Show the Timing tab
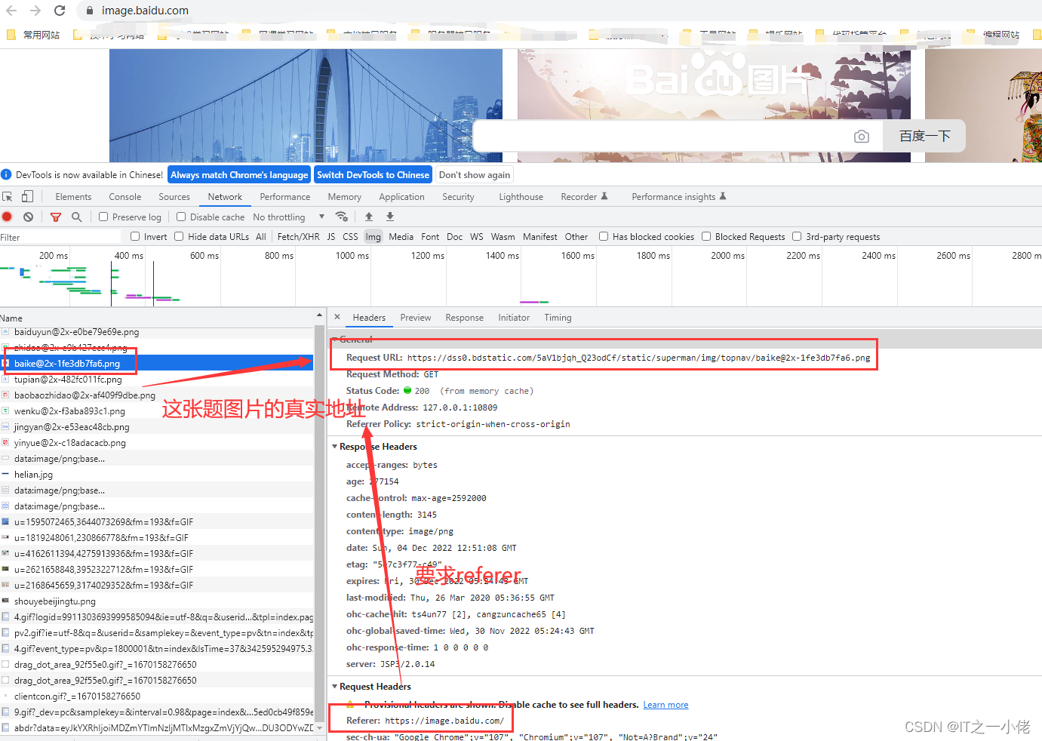1042x741 pixels. [x=558, y=318]
